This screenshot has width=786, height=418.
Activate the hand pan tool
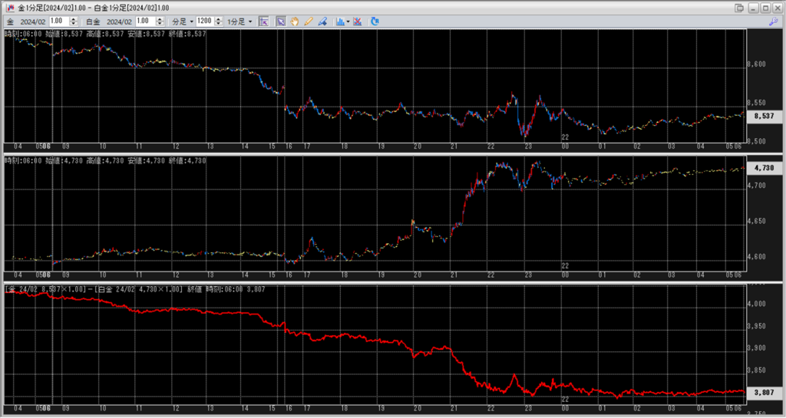(x=295, y=21)
